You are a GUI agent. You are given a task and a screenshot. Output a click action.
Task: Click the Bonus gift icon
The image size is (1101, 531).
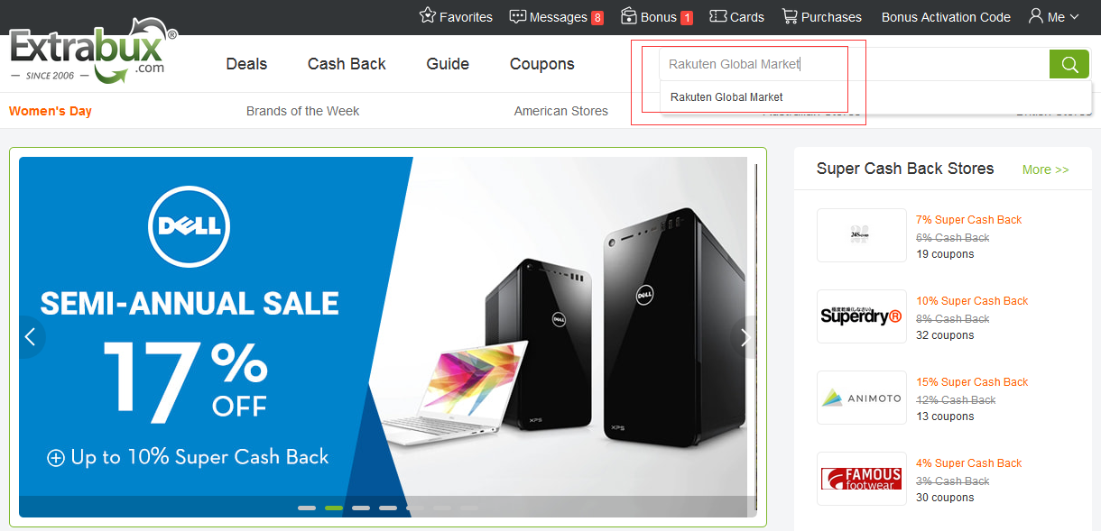click(629, 16)
